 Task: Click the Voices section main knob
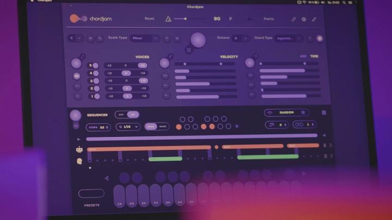76,64
